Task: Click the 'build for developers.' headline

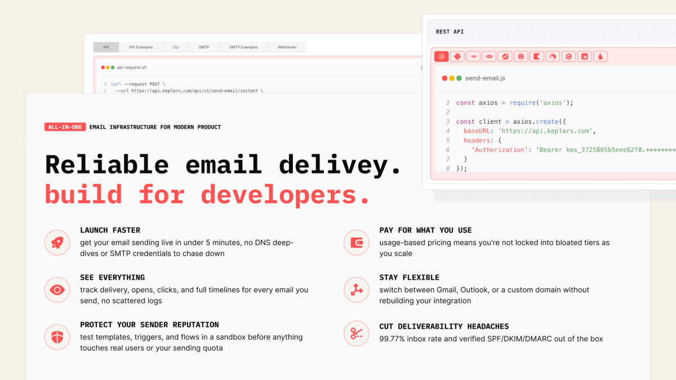Action: pyautogui.click(x=208, y=194)
